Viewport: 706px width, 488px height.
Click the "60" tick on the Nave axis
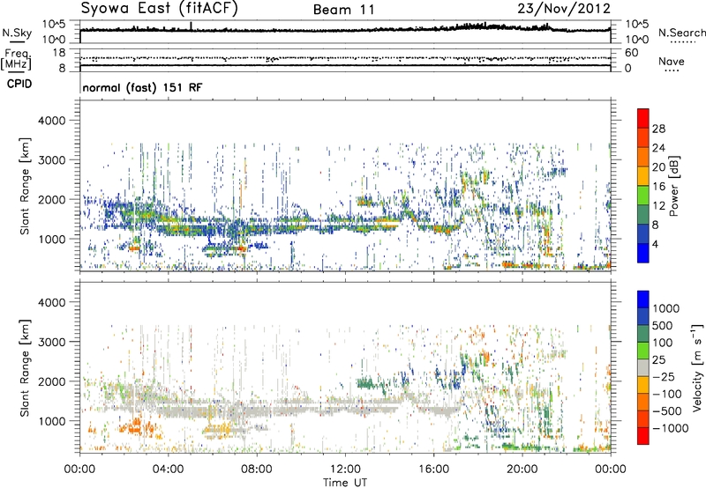click(631, 53)
